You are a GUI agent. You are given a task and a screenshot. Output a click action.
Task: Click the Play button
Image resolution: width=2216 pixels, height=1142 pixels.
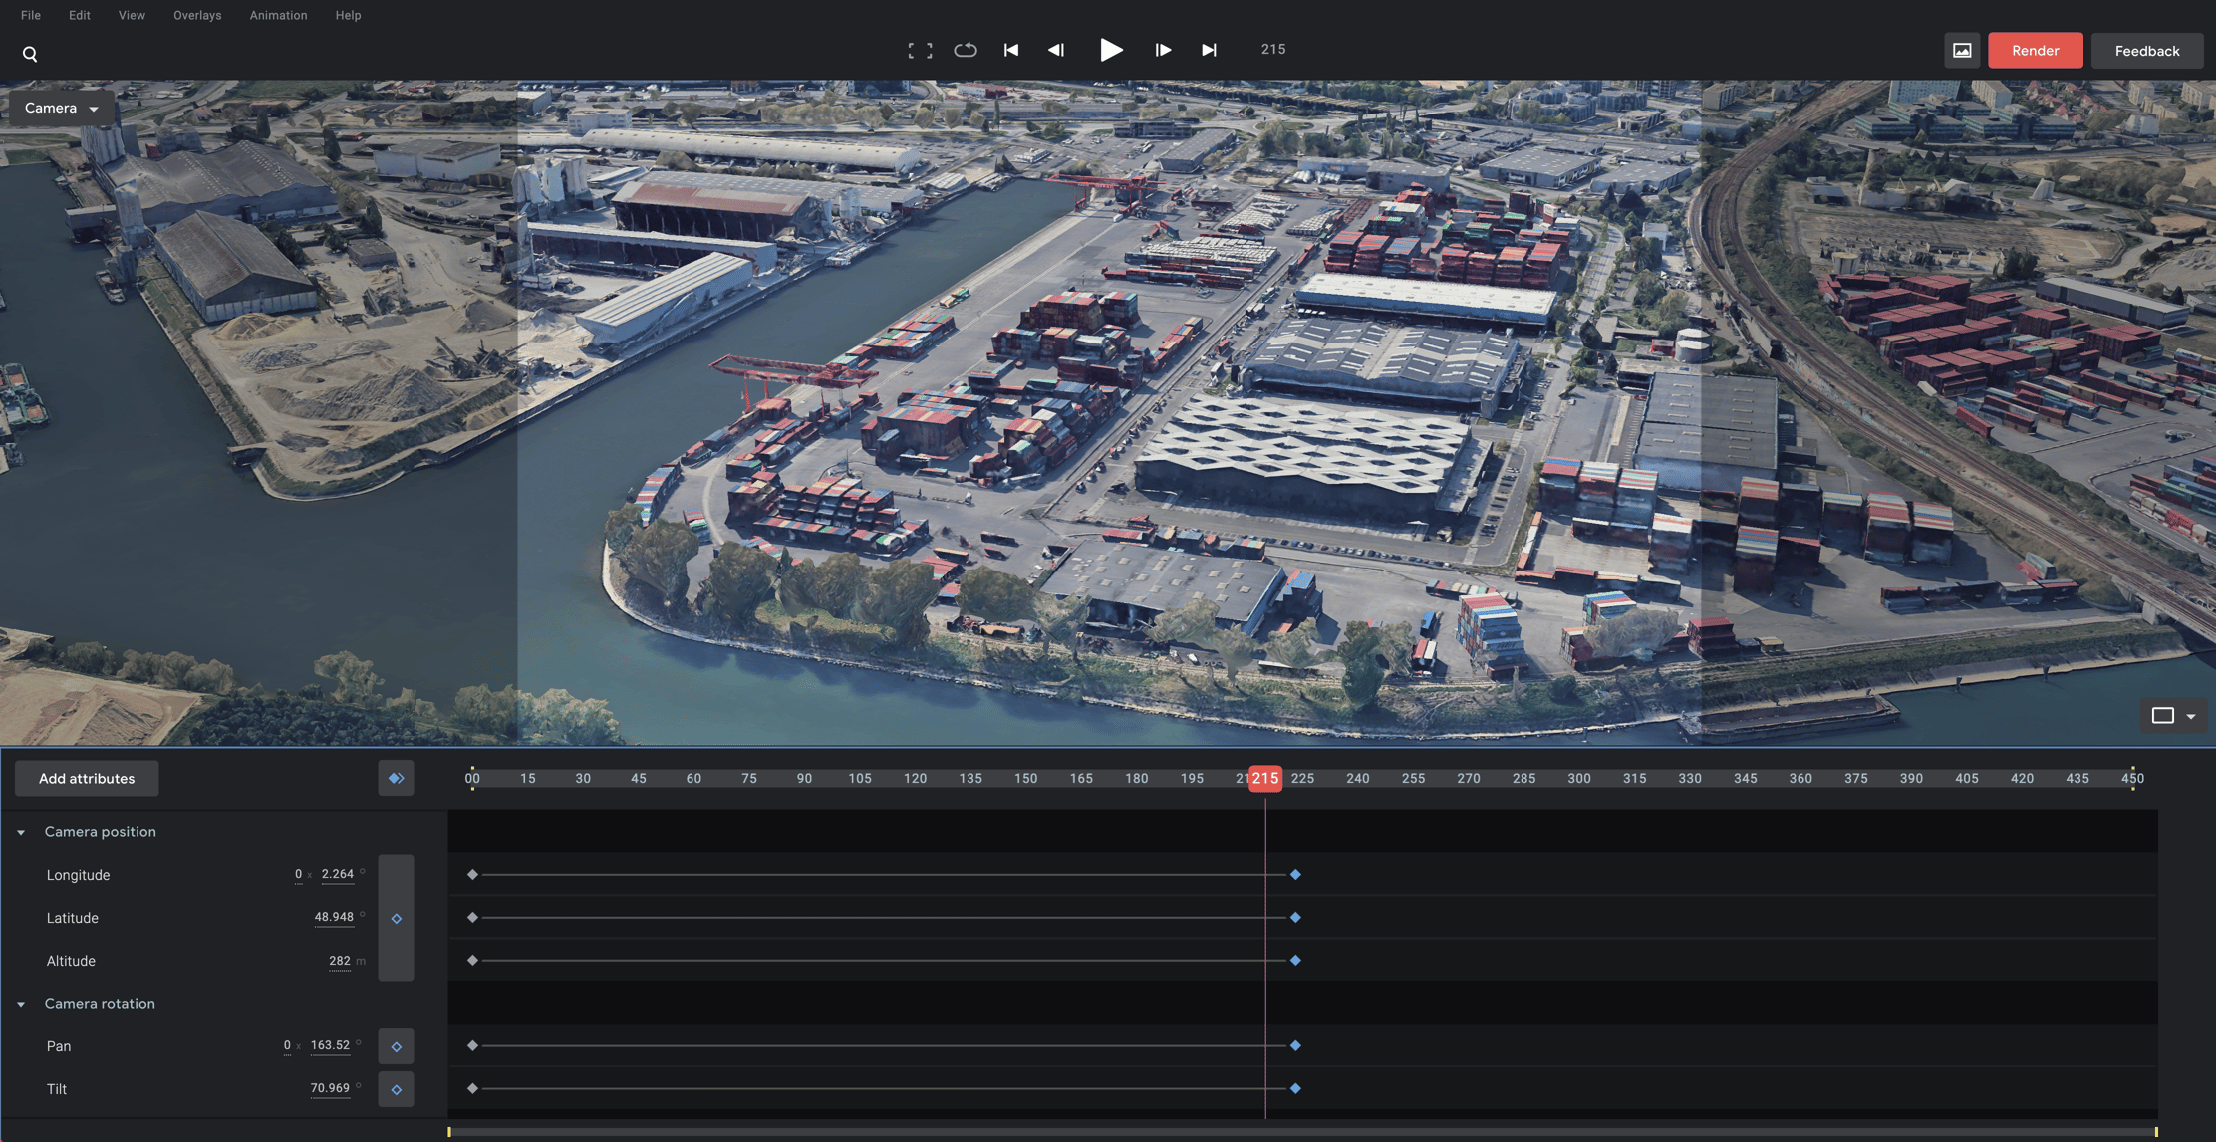(1111, 49)
